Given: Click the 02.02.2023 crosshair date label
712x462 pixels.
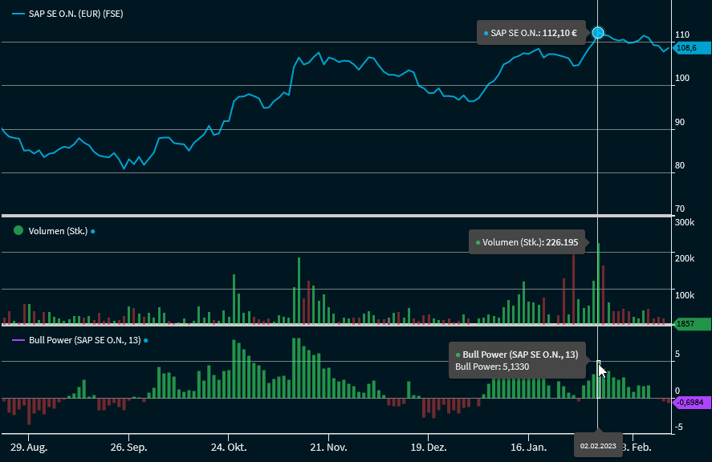Looking at the screenshot, I should (598, 446).
